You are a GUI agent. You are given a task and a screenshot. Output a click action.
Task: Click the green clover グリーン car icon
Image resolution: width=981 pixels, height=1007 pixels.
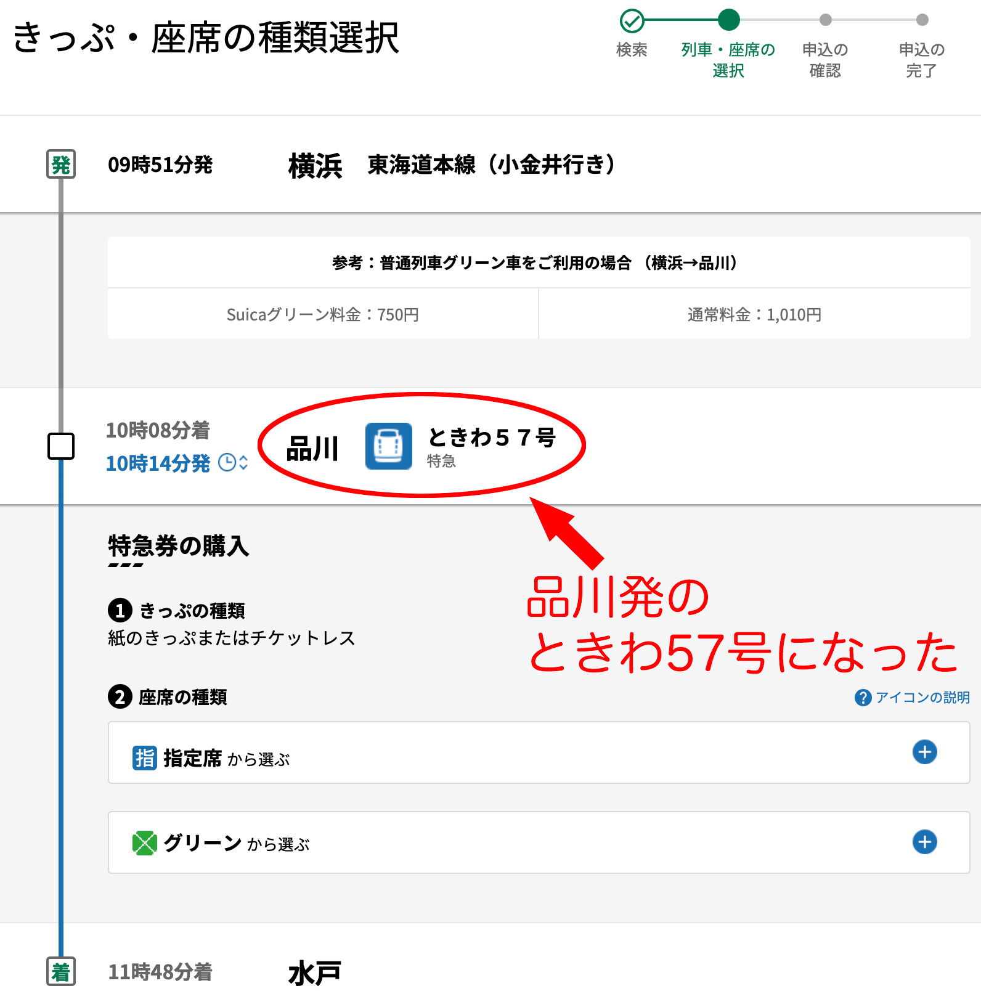[x=144, y=843]
